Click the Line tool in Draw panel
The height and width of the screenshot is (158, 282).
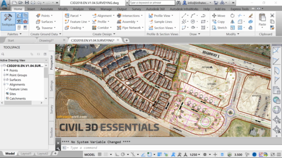184,16
